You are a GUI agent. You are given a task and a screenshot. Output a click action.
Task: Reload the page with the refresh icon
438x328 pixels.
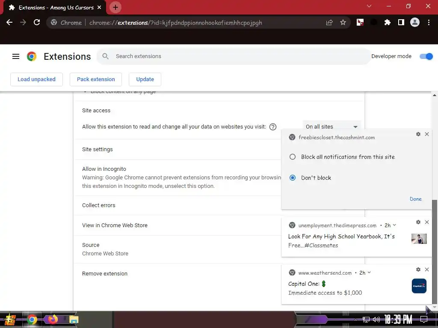37,22
